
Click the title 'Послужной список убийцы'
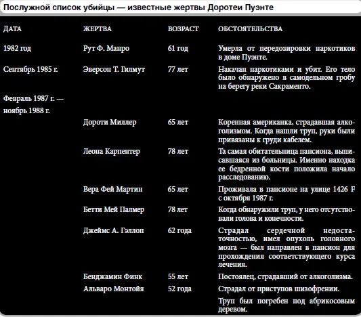(59, 7)
